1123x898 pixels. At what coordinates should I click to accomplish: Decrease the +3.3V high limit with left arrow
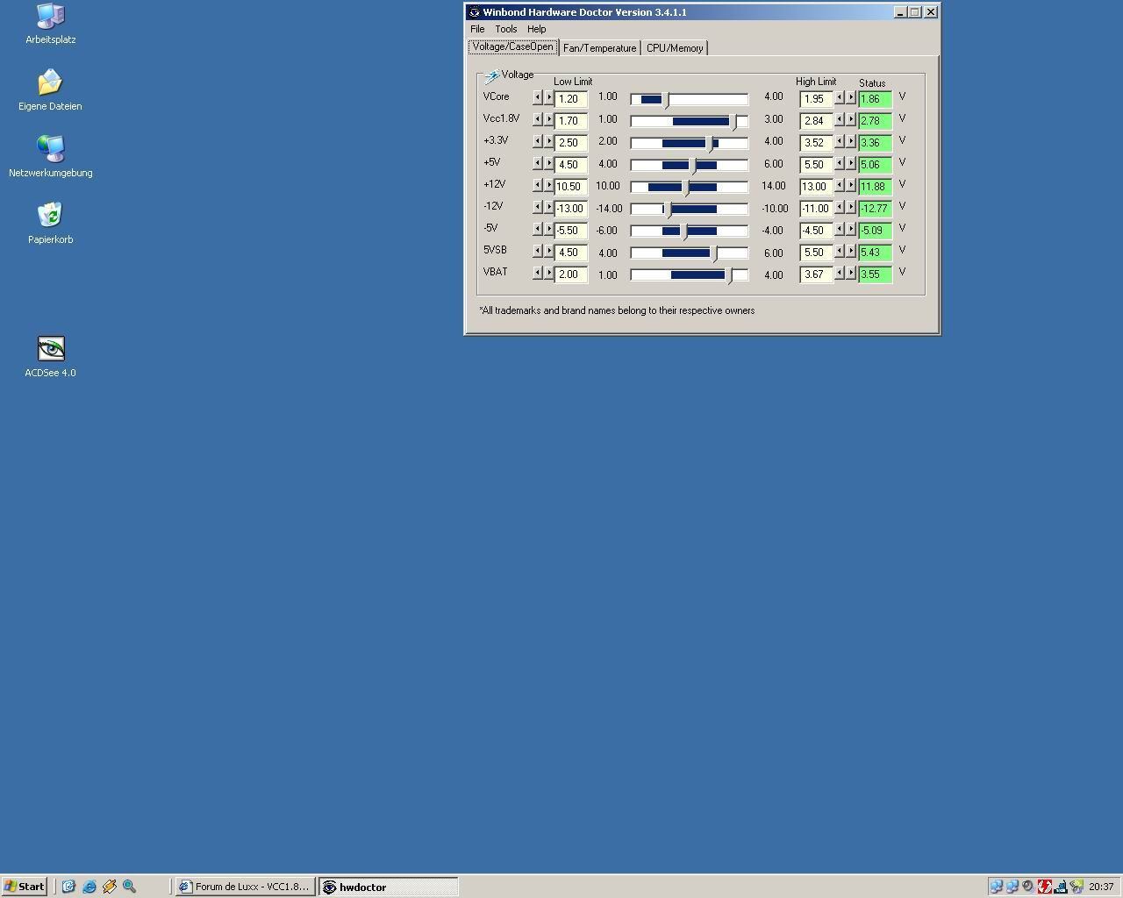839,141
